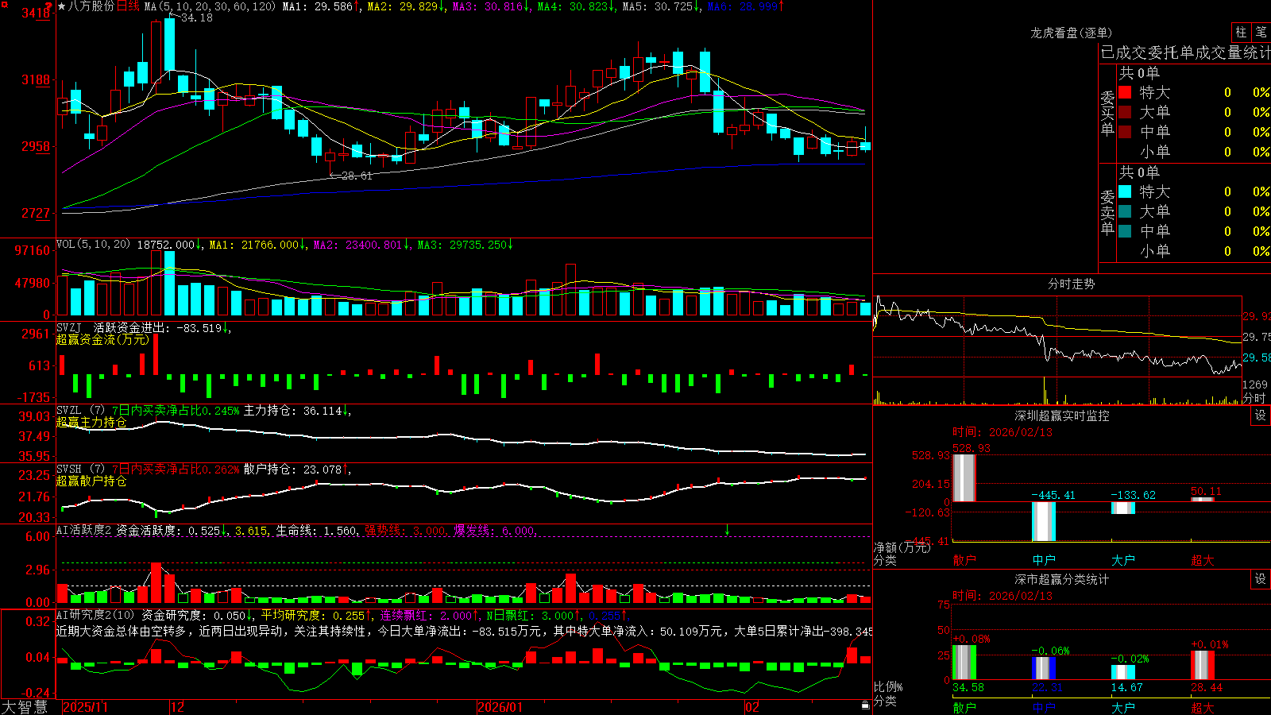Click the dark red 大单 buy-order swatch
Image resolution: width=1271 pixels, height=715 pixels.
point(1125,112)
